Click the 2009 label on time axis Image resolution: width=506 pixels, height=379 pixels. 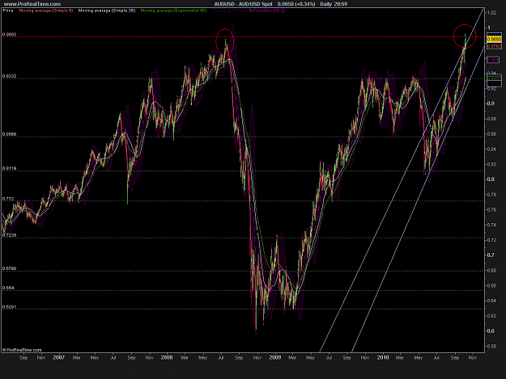275,357
